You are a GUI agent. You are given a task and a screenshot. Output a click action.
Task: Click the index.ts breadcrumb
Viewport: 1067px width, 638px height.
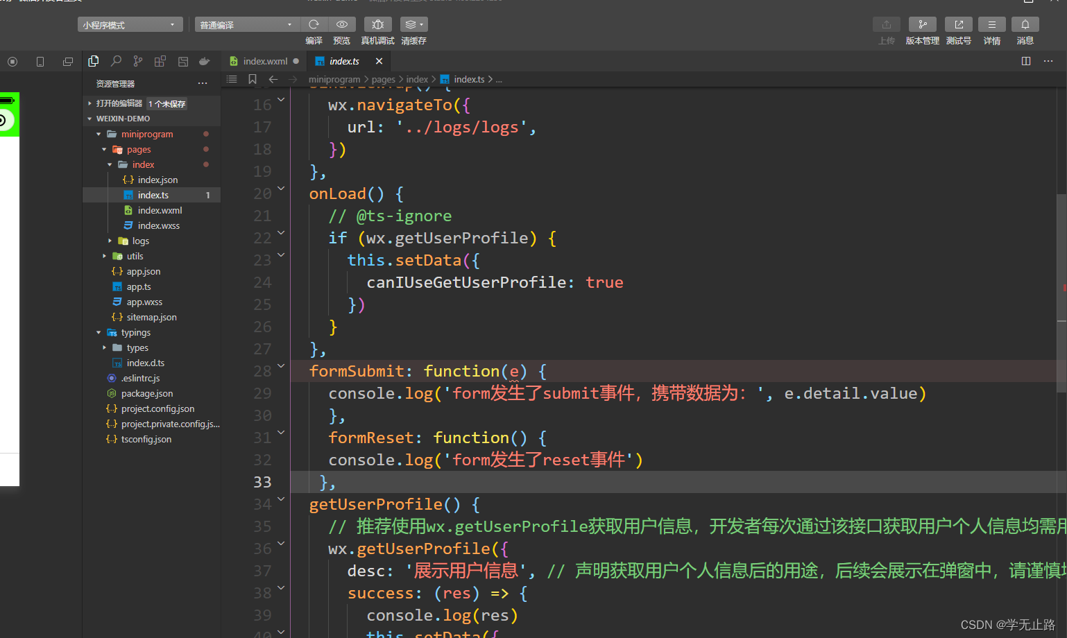coord(469,79)
